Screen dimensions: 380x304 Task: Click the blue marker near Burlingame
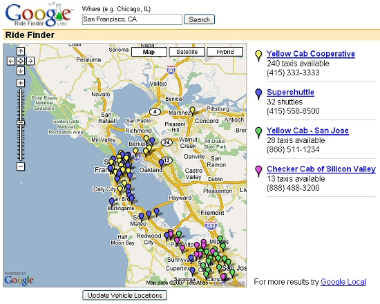tap(112, 202)
